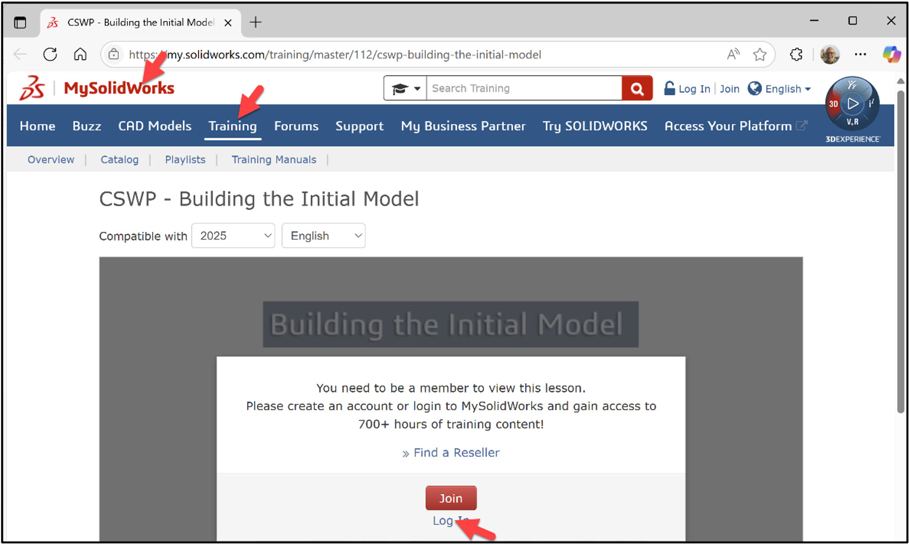Open the Buzz menu item
Screen dimensions: 909x545
[x=87, y=126]
